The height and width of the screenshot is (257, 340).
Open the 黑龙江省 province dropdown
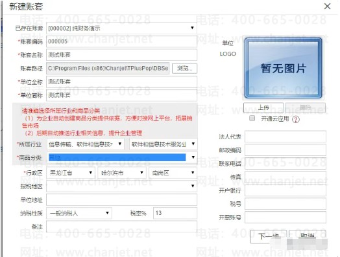pyautogui.click(x=71, y=173)
